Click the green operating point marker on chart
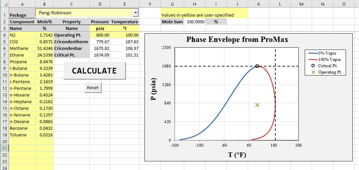359x170 pixels. tap(257, 105)
